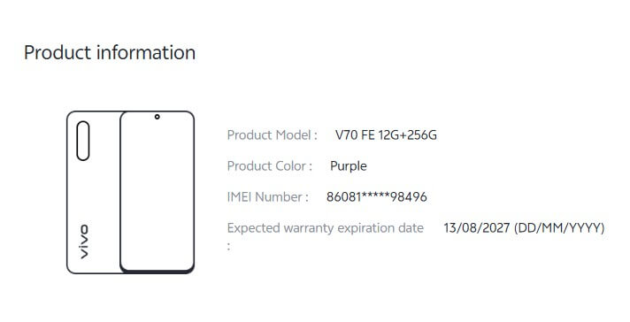Click the Product information heading
Viewport: 630px width, 322px height.
pos(110,52)
